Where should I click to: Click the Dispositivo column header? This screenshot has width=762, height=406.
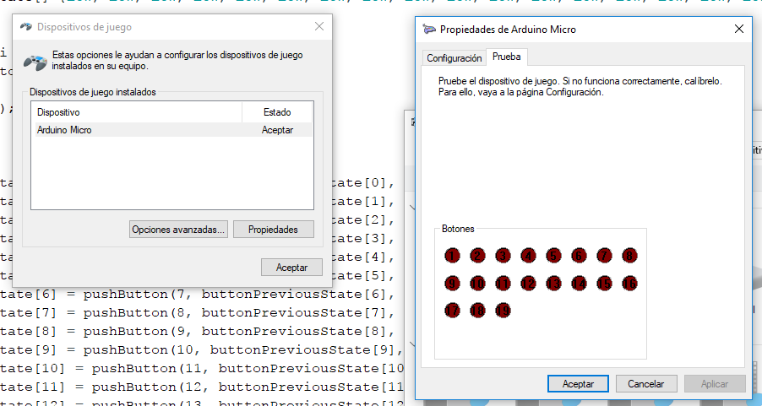pos(137,112)
